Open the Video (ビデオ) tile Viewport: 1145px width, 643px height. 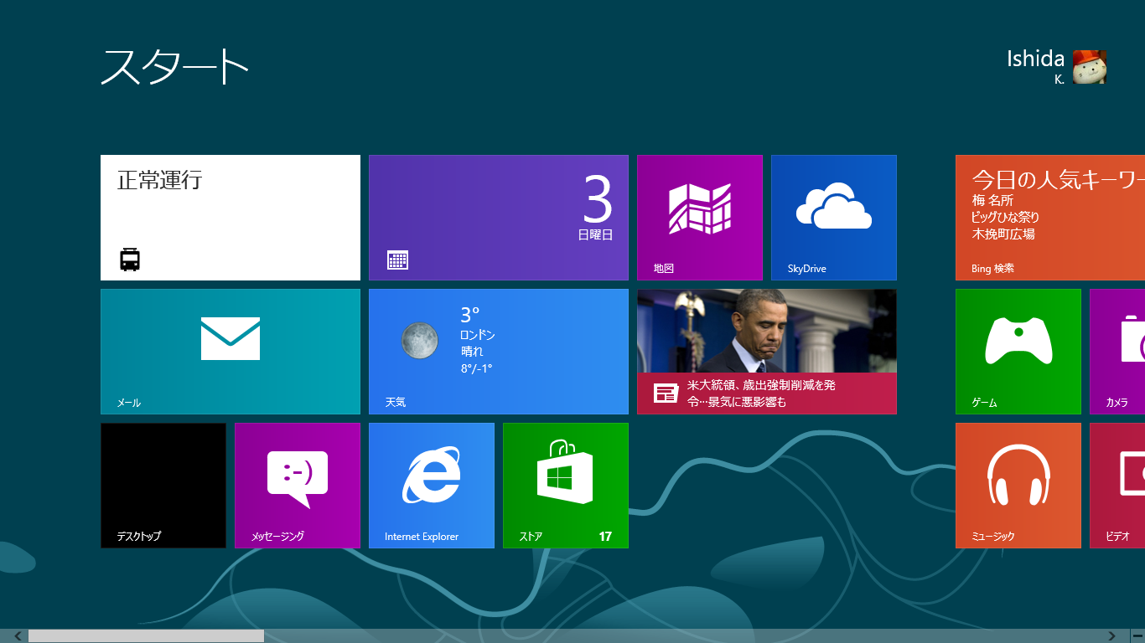tap(1117, 486)
